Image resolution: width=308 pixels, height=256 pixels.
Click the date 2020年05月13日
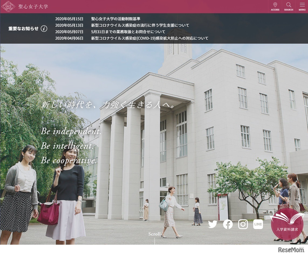(69, 25)
